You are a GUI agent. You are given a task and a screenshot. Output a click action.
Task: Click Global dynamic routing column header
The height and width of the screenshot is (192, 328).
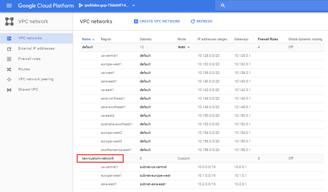coord(305,39)
